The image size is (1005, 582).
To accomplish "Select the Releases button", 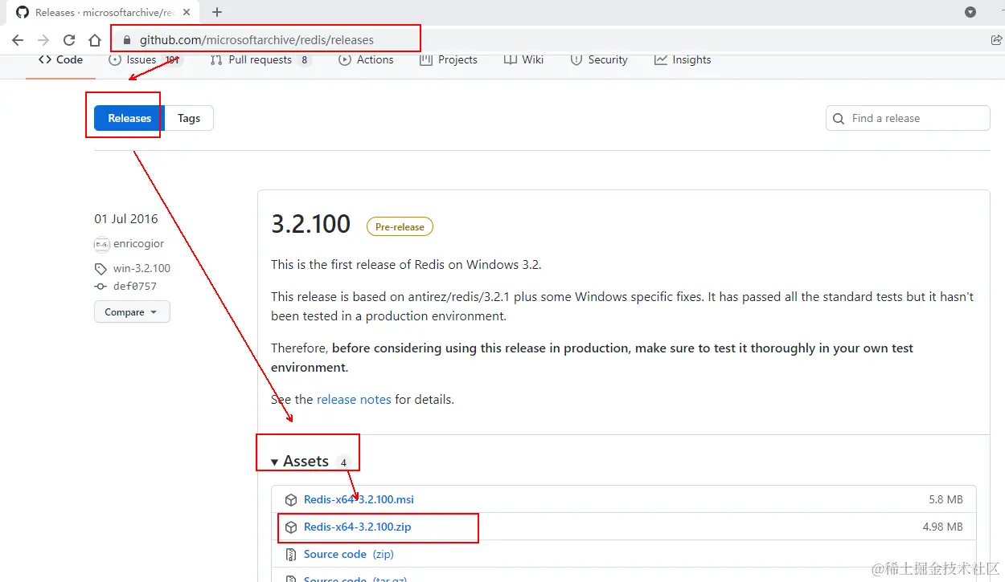I will 129,118.
